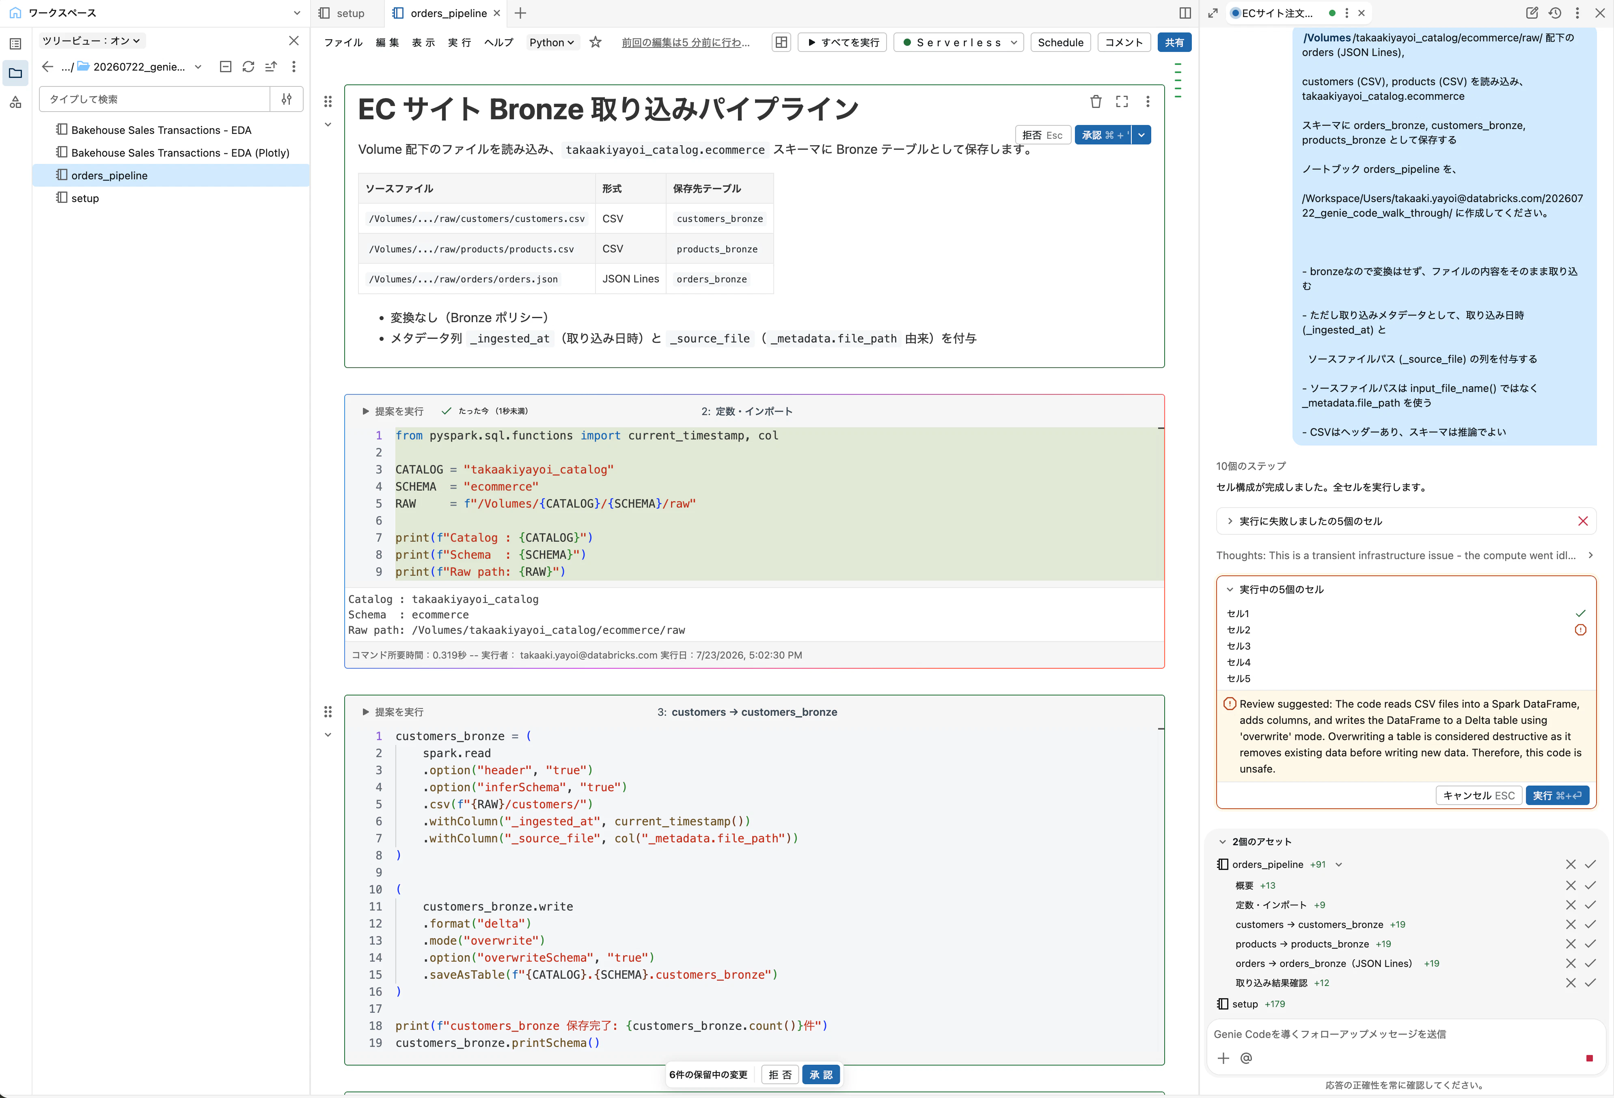Open the Serverless compute dropdown
The width and height of the screenshot is (1614, 1098).
(958, 42)
